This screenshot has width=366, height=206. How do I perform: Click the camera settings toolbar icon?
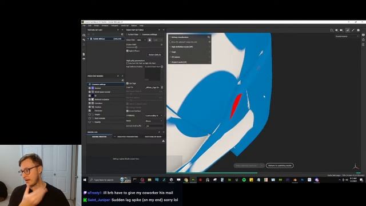click(337, 30)
